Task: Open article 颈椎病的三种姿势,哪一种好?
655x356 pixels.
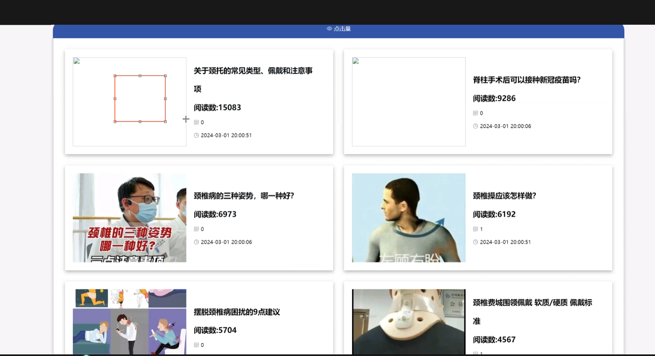Action: 244,196
